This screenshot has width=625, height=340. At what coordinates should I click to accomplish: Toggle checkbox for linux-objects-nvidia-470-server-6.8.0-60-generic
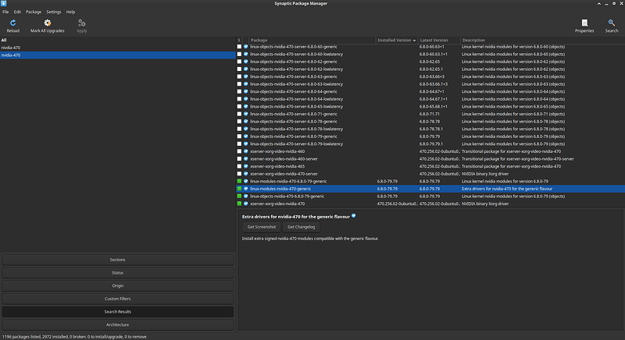tap(240, 47)
